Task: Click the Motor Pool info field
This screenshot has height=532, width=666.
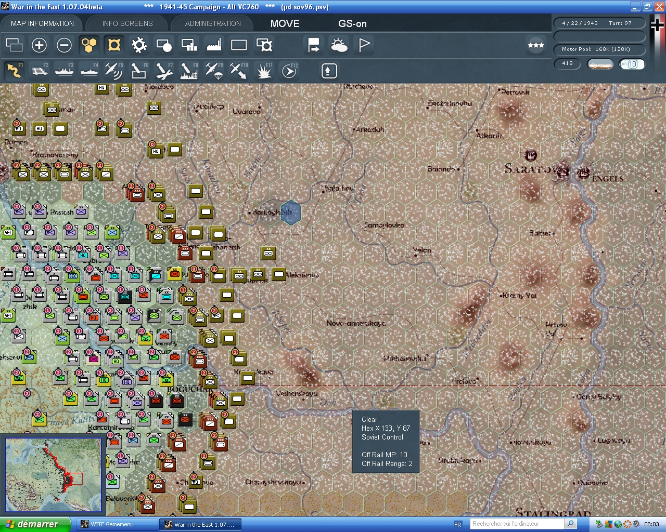Action: point(598,49)
